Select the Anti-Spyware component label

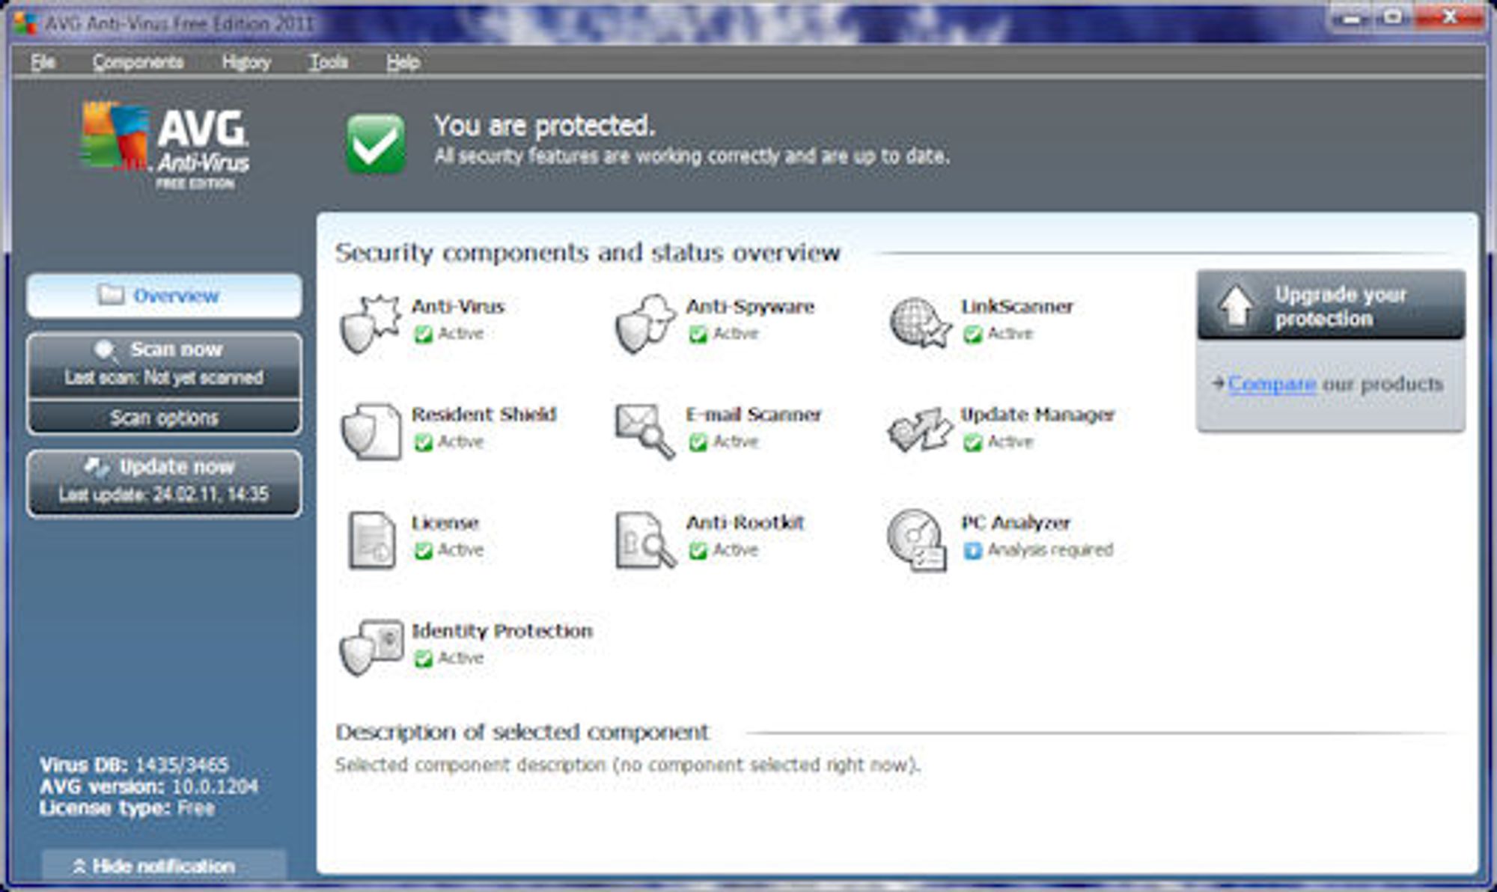click(750, 307)
